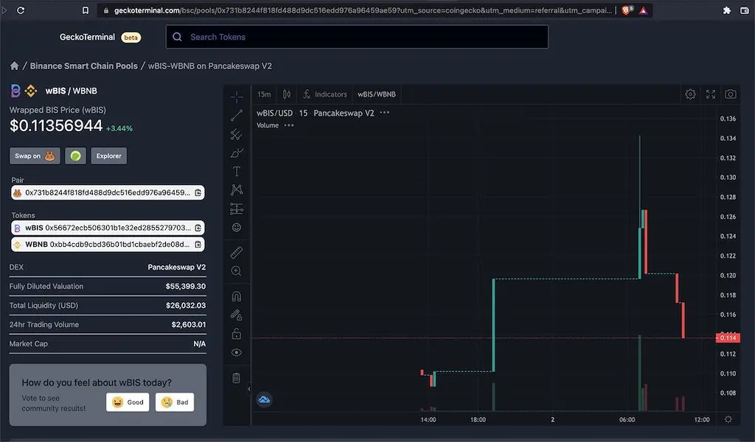Select the brush drawing tool
This screenshot has width=755, height=442.
237,153
